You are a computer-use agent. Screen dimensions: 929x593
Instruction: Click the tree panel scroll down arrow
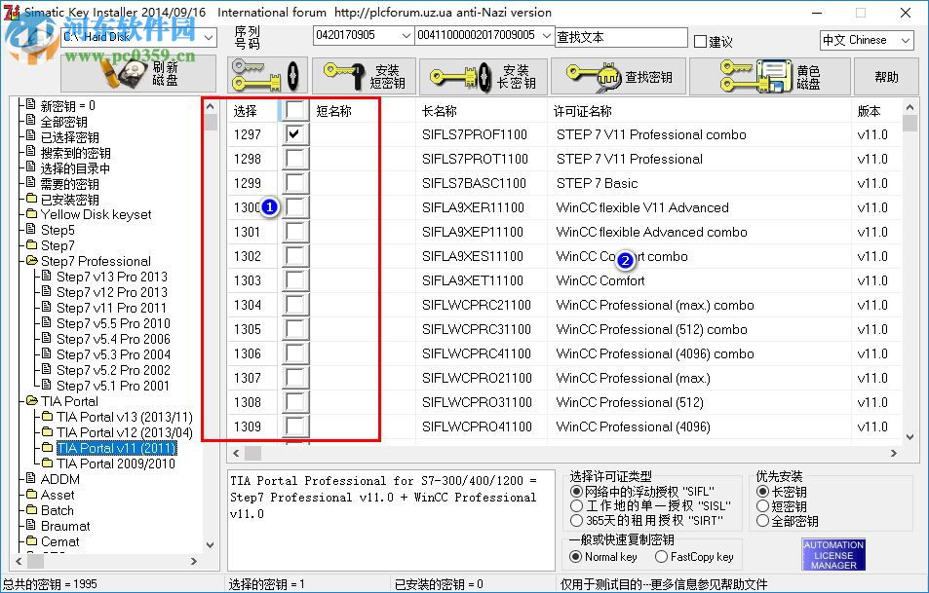coord(210,544)
